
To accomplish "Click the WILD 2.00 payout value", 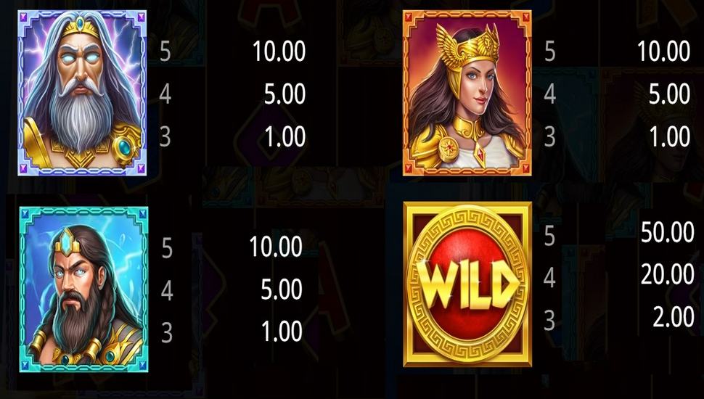I will coord(674,317).
